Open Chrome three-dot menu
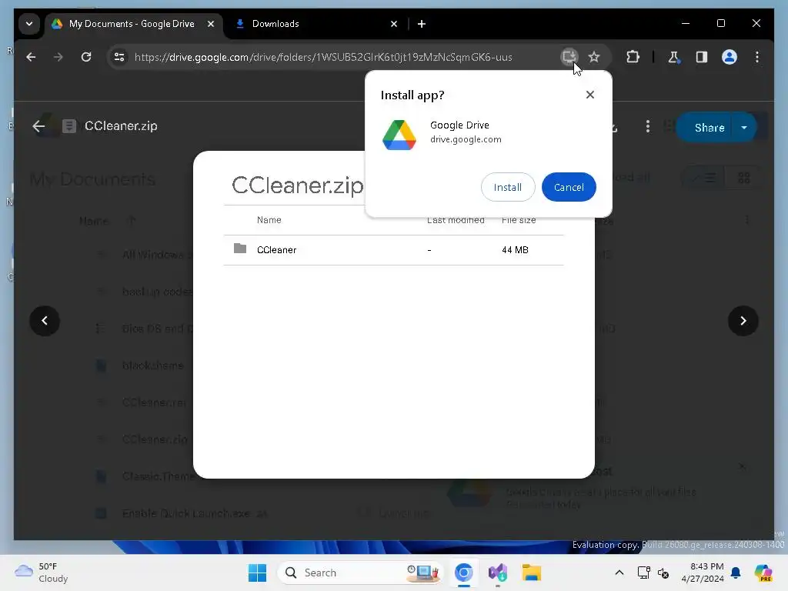This screenshot has height=591, width=788. [757, 57]
